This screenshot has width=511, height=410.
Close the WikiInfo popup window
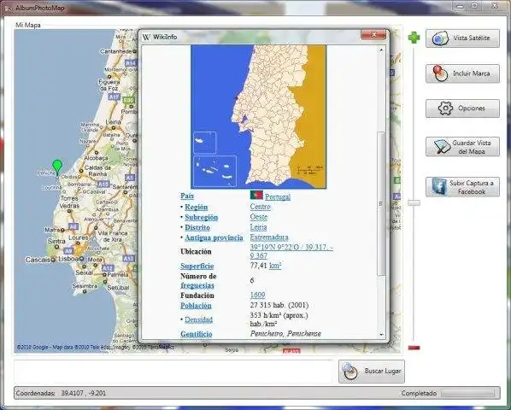373,35
